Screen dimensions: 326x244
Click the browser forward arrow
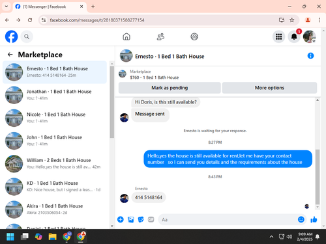point(18,20)
